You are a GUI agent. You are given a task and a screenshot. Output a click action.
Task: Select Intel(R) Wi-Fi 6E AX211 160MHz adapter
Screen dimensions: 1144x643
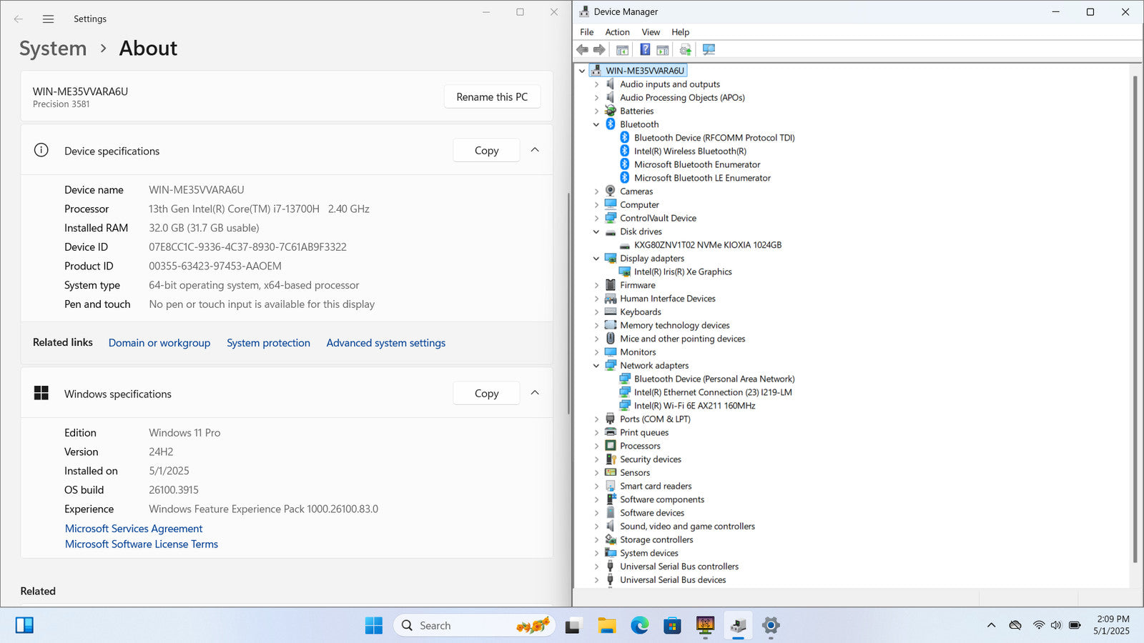[694, 406]
